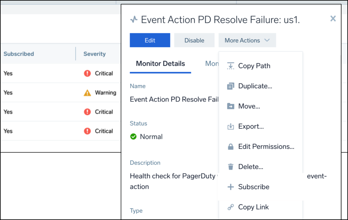Expand the Severity column options
The width and height of the screenshot is (348, 220).
[x=94, y=54]
